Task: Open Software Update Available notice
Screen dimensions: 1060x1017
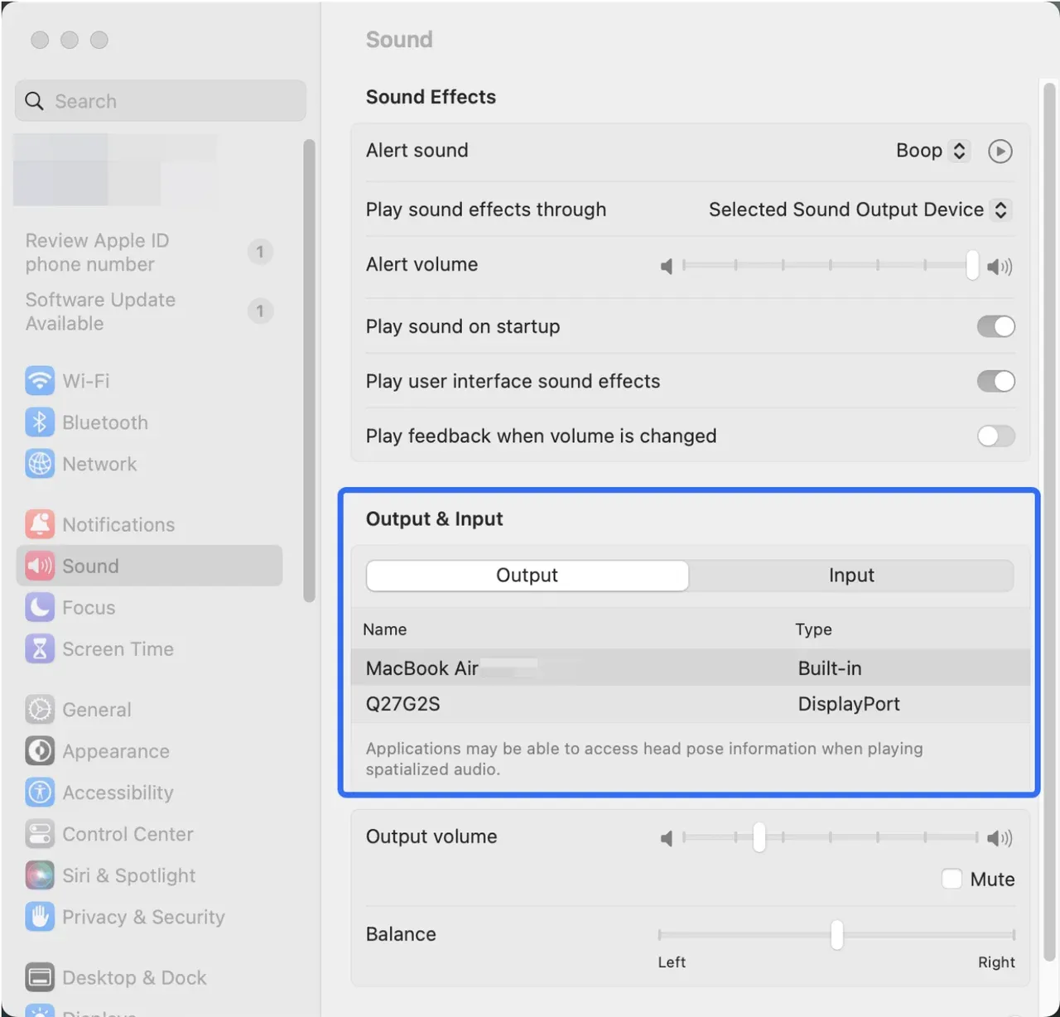Action: pyautogui.click(x=150, y=311)
